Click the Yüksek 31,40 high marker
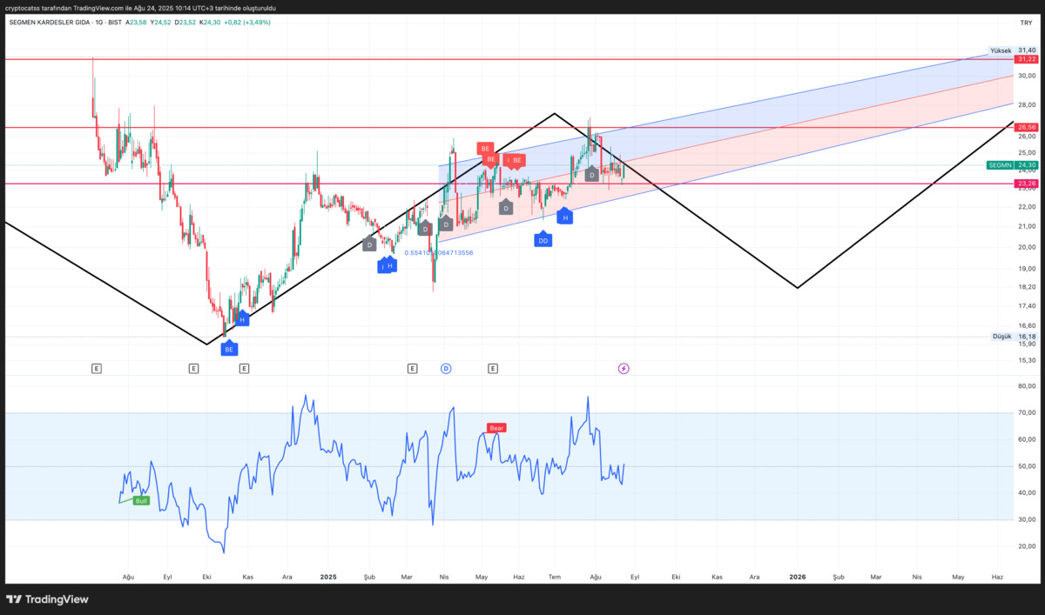This screenshot has height=615, width=1045. coord(1013,50)
